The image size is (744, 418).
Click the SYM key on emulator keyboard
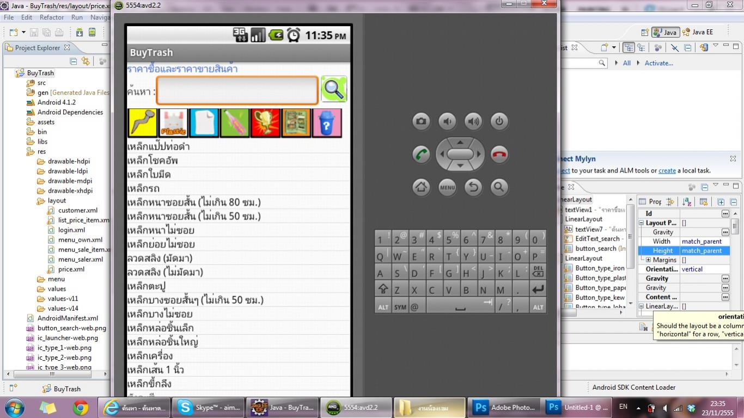[x=400, y=307]
